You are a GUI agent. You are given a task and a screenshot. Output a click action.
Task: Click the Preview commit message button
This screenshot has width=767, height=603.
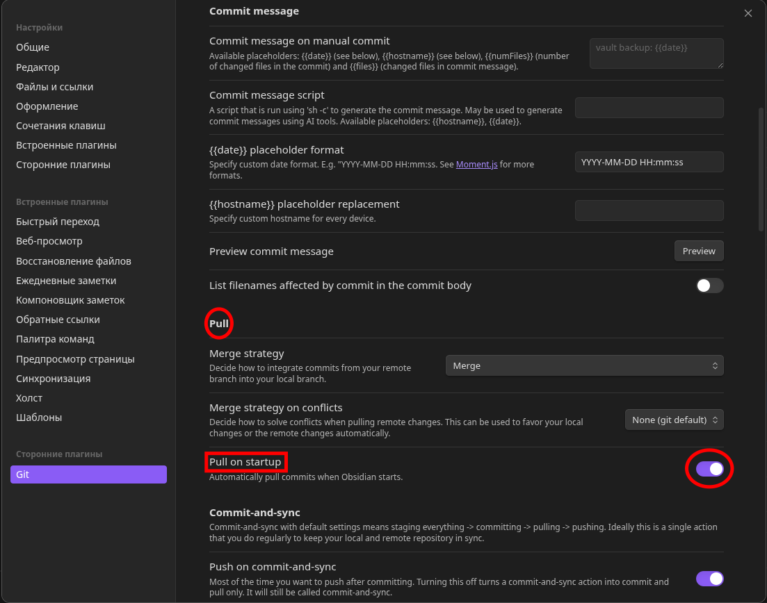click(x=699, y=251)
